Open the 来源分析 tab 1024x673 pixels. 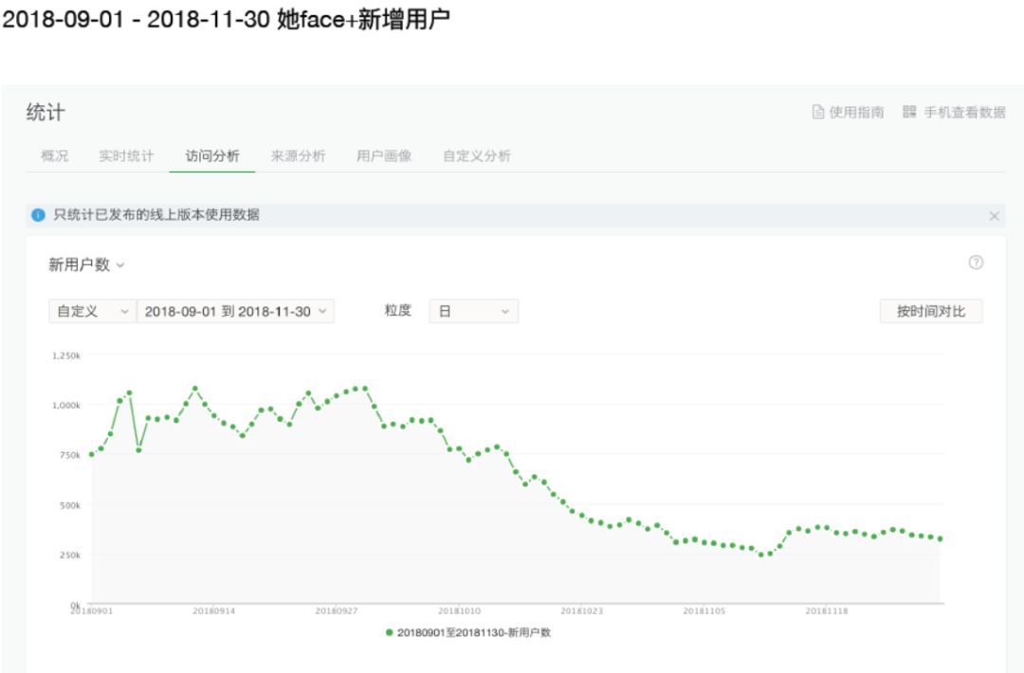[298, 156]
